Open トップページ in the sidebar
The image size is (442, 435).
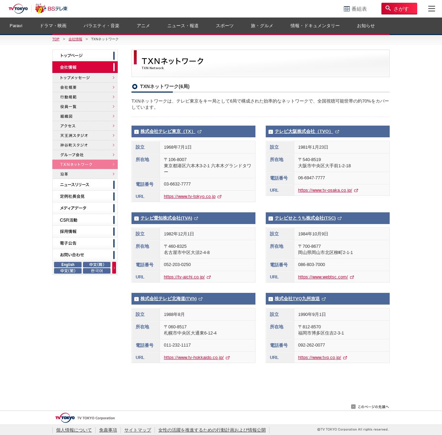coord(85,55)
